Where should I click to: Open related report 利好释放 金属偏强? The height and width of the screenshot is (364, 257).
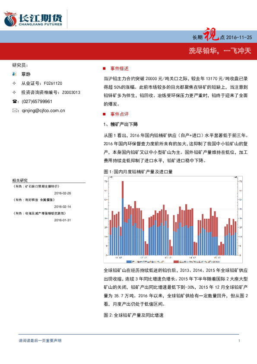click(x=34, y=200)
